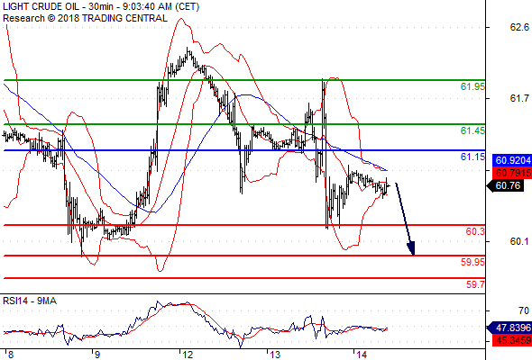The width and height of the screenshot is (532, 360).
Task: Click the blue 61.15 pivot label
Action: [x=472, y=157]
